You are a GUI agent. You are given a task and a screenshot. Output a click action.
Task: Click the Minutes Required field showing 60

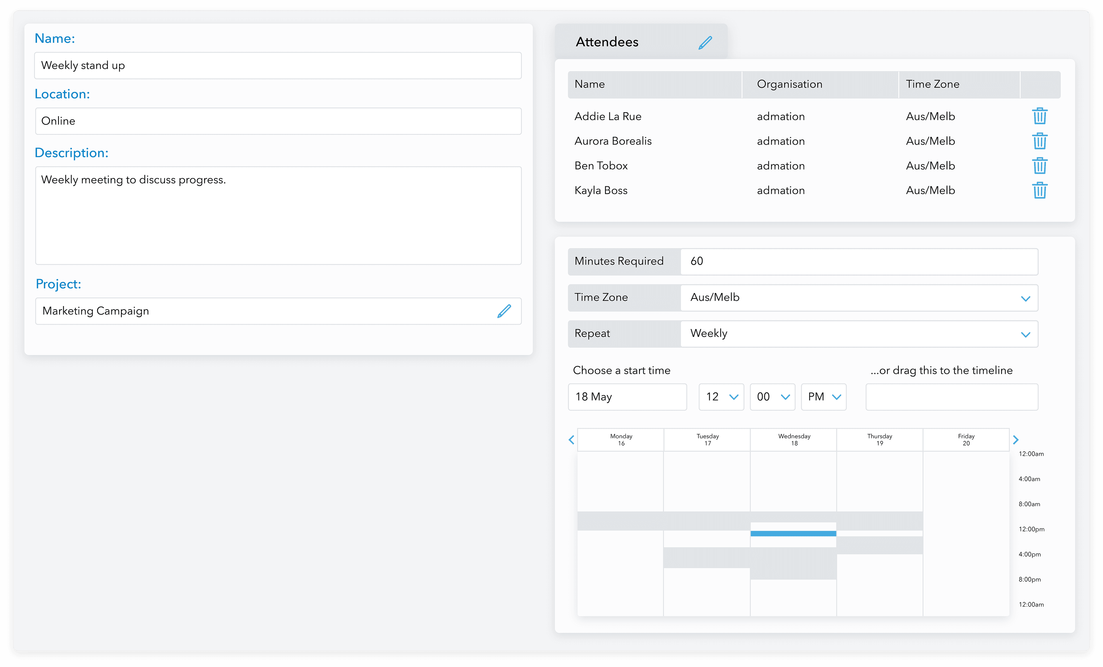coord(859,262)
